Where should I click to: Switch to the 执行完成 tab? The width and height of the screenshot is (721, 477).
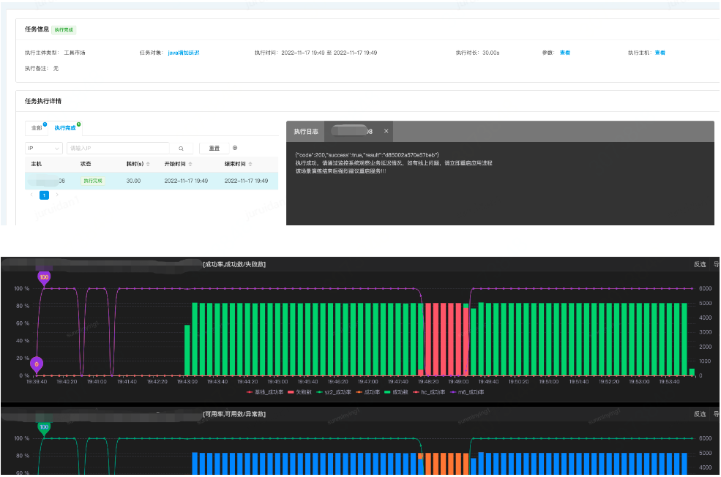click(65, 128)
